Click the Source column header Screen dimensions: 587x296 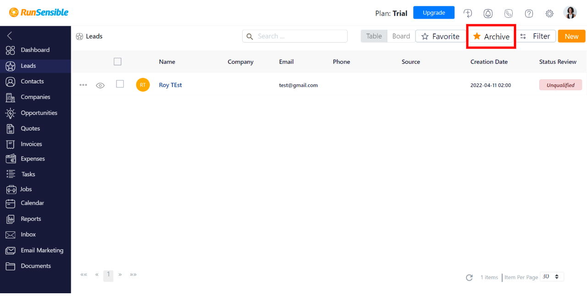[410, 62]
